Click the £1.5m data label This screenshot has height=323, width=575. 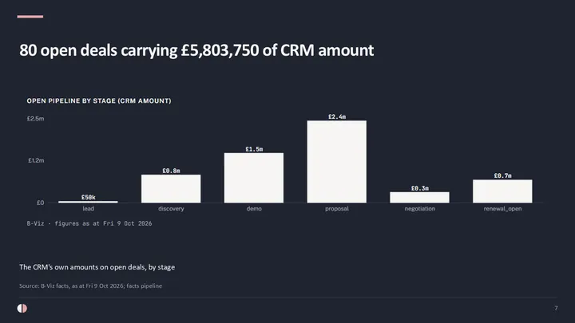[x=254, y=149]
